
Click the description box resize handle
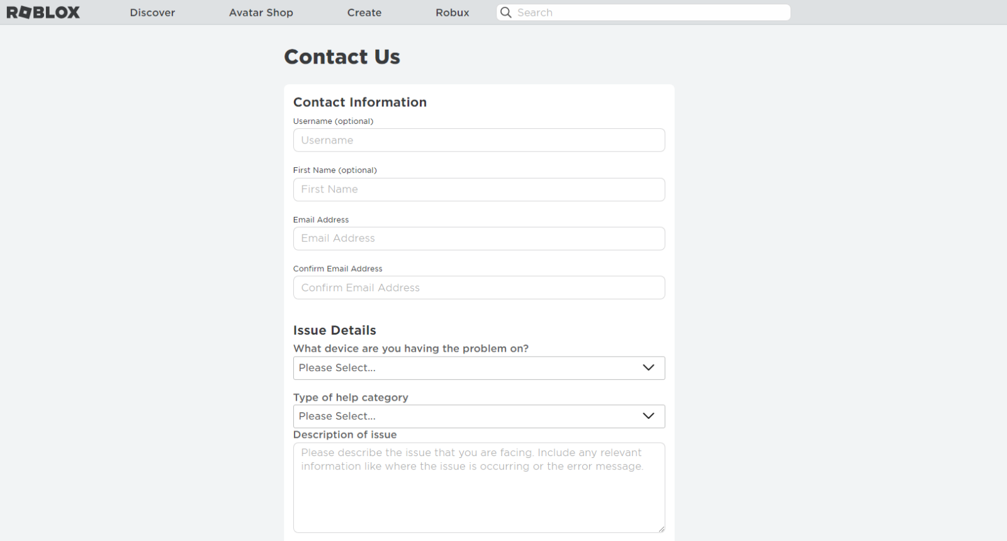pyautogui.click(x=661, y=529)
